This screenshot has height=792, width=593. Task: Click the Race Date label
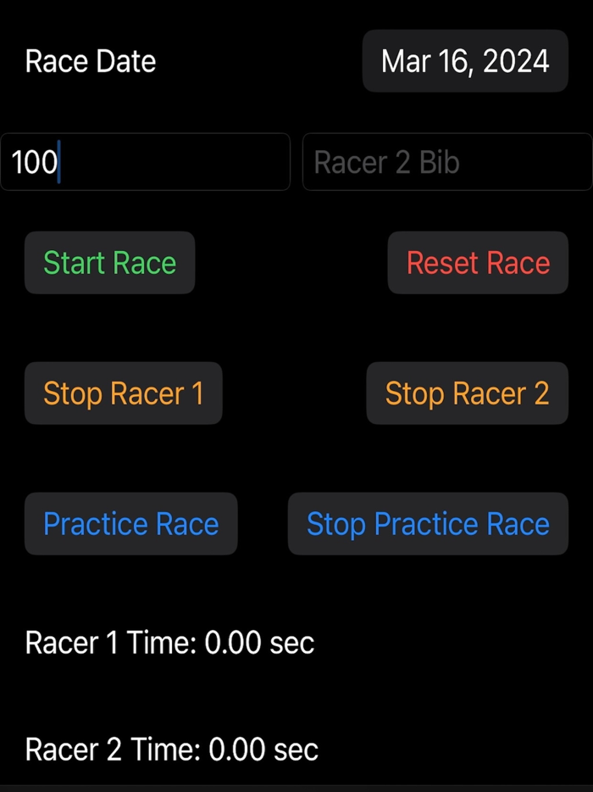click(x=91, y=60)
